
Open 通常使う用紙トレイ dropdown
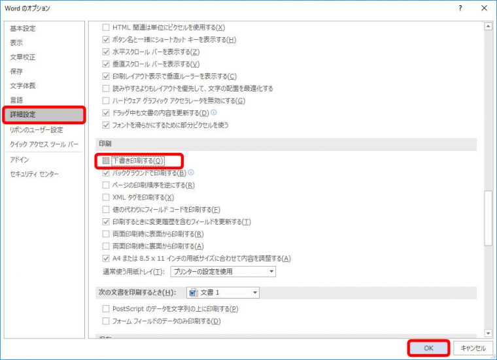click(x=223, y=272)
